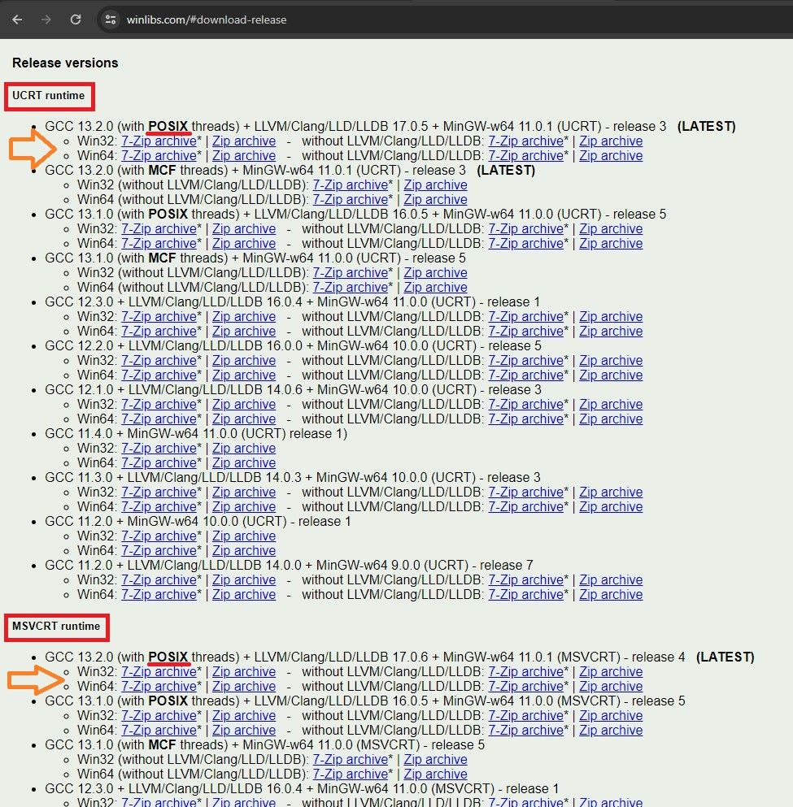Download UCRT GCC 12.2.0 Win64 7-Zip archive with LLVM
The image size is (793, 807).
(159, 375)
